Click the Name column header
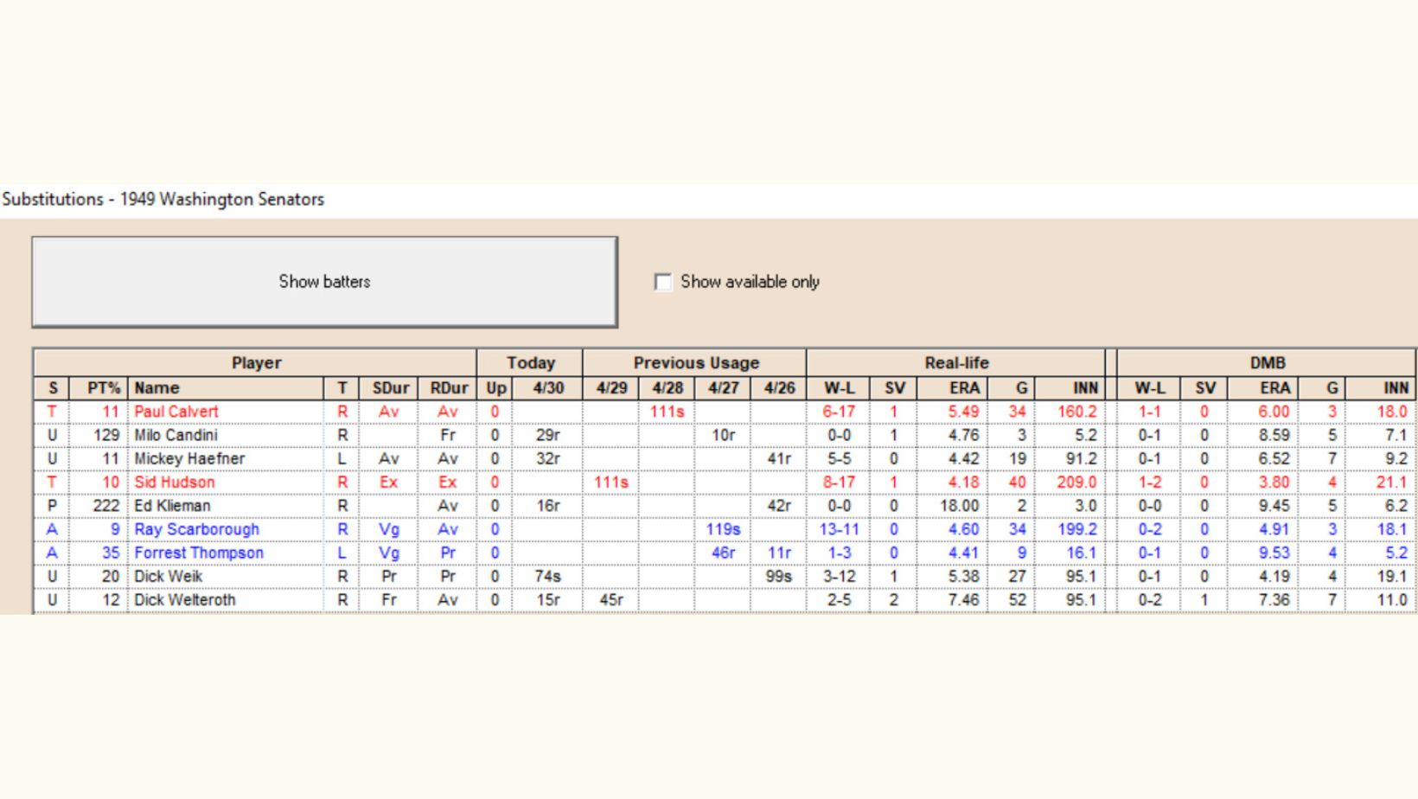 (x=226, y=388)
